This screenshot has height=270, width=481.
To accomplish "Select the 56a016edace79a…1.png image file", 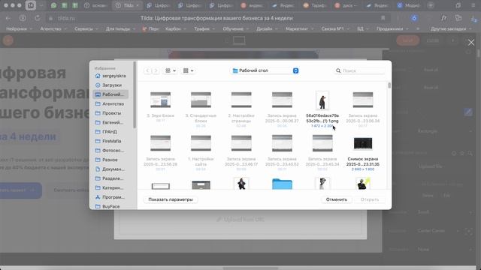I will point(322,100).
